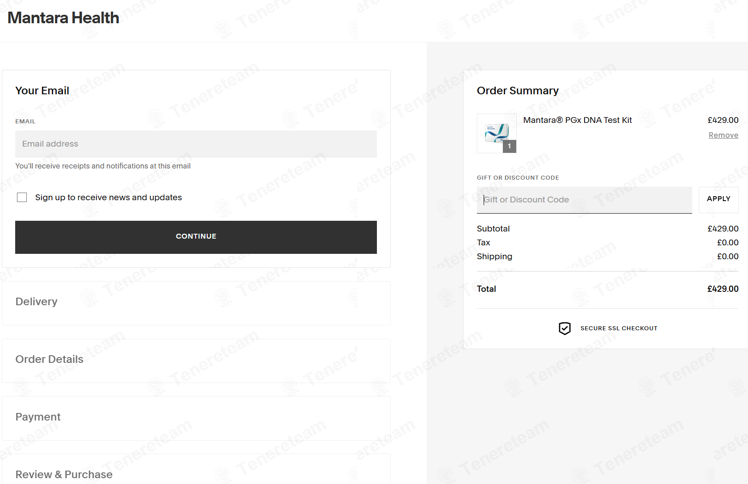
Task: Open the Review & Purchase section
Action: [x=196, y=469]
